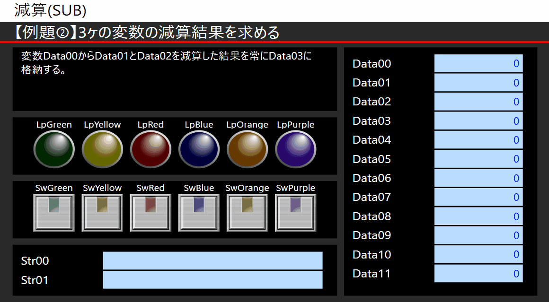
Task: Click the LpRed lamp indicator
Action: [x=151, y=149]
